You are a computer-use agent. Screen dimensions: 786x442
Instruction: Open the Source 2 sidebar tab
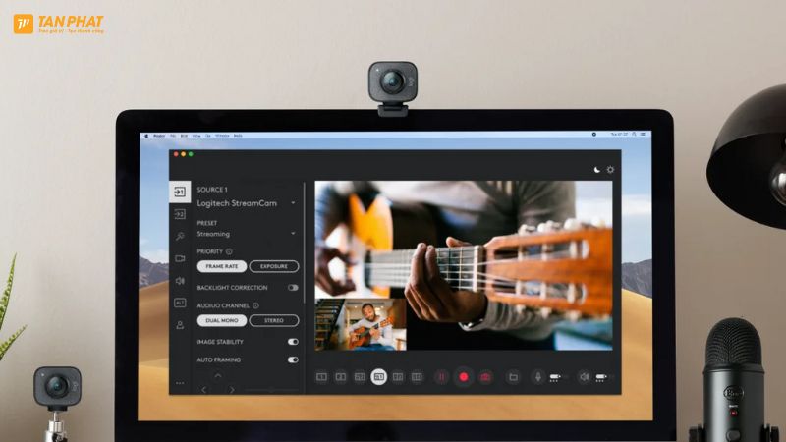coord(180,214)
